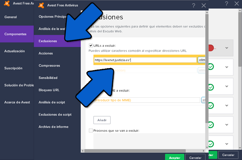
Task: Toggle the red component switch in back window
Action: 211,48
